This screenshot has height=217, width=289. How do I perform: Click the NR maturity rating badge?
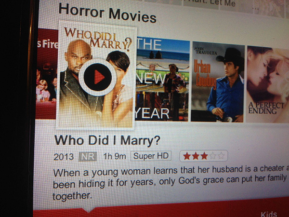(88, 157)
